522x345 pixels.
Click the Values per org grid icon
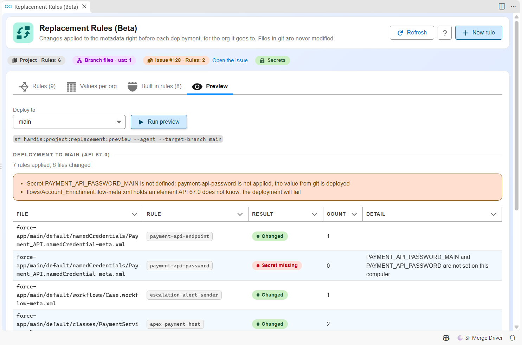pyautogui.click(x=71, y=87)
